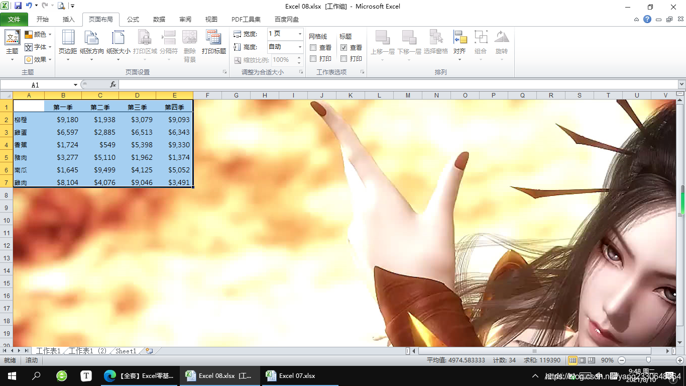Open the 文件 file tab
This screenshot has height=386, width=686.
(x=14, y=19)
